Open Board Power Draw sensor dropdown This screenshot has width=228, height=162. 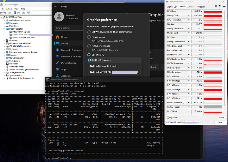point(189,55)
